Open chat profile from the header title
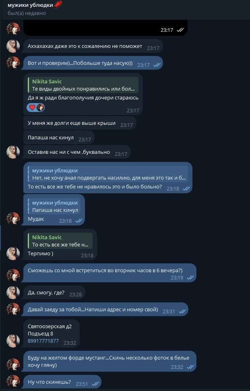 coord(31,5)
